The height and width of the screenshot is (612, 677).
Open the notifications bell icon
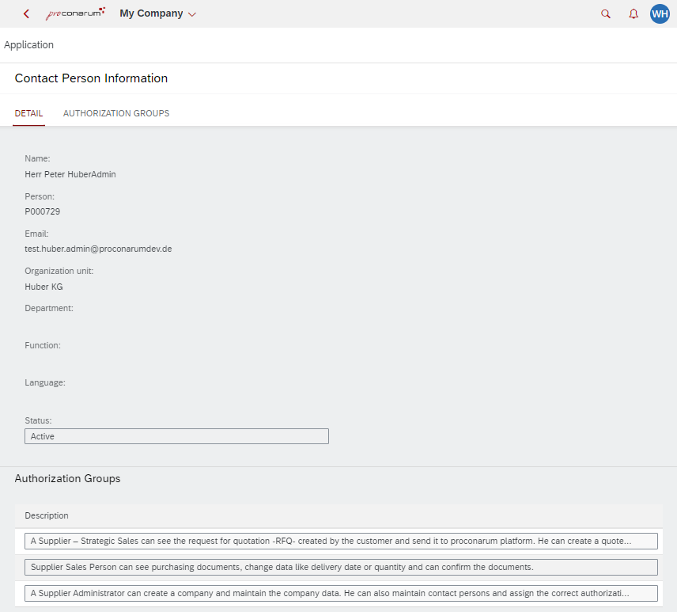coord(633,13)
